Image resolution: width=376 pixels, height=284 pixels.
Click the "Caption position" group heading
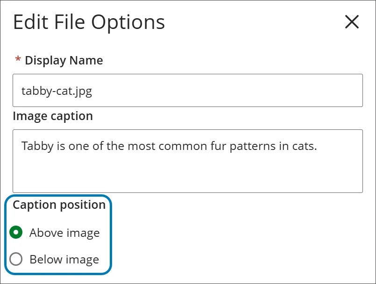pos(59,205)
